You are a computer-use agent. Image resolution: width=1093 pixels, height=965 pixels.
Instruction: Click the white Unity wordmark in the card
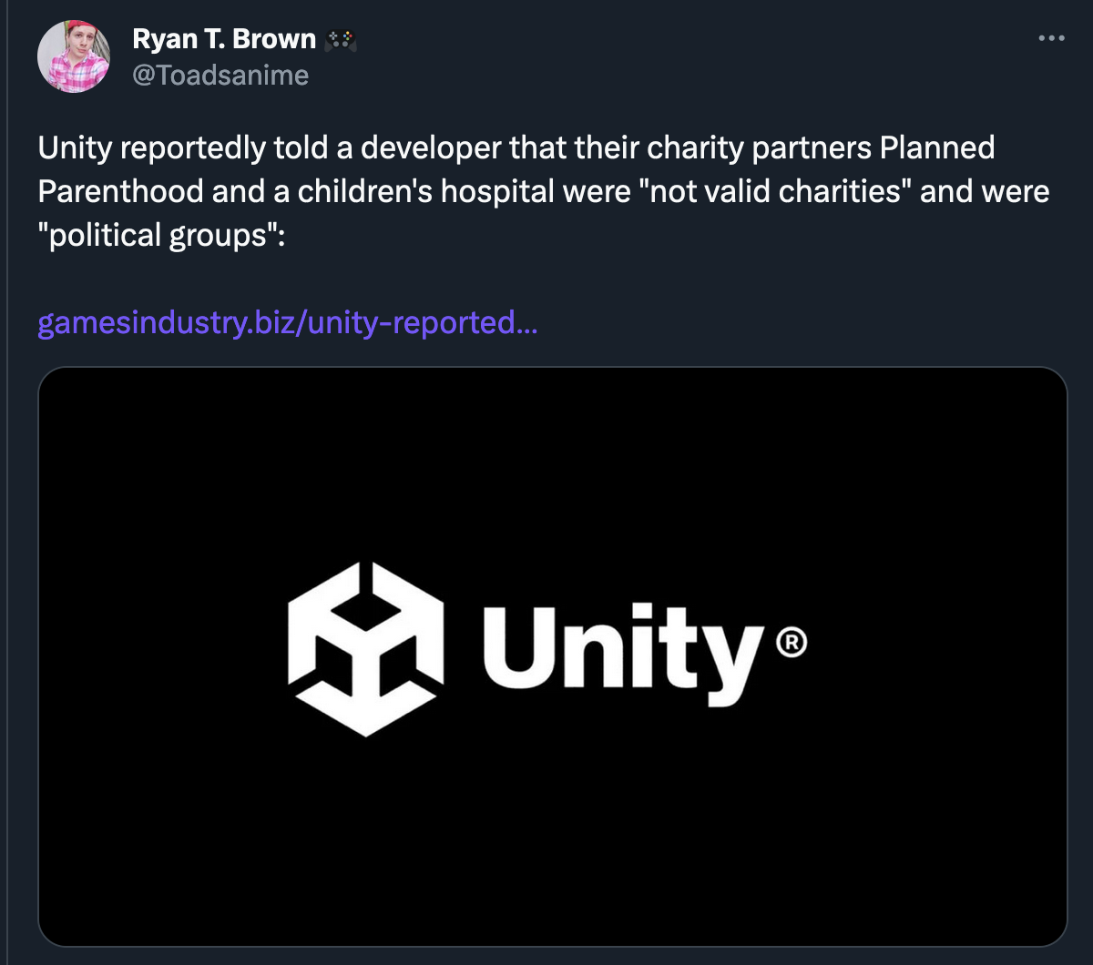click(619, 650)
